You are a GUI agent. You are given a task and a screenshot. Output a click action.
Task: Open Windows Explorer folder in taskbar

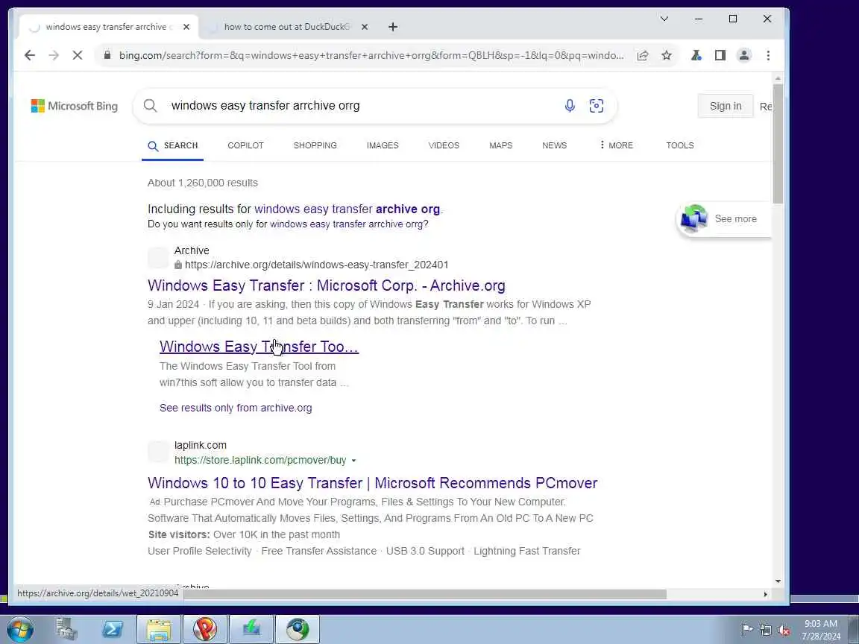click(158, 629)
